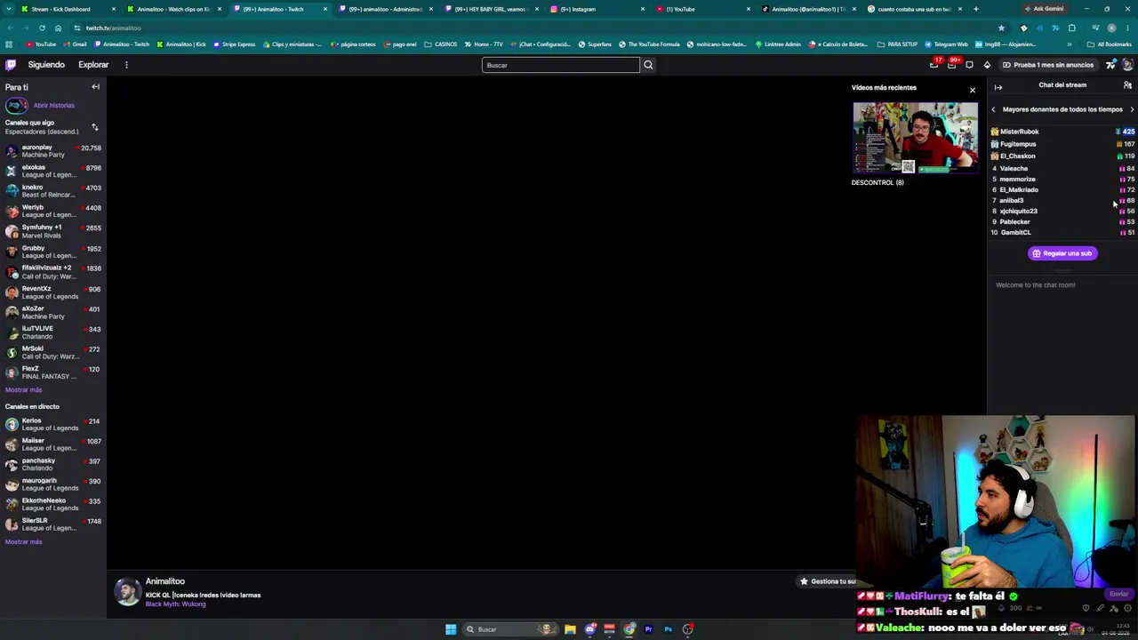The height and width of the screenshot is (640, 1138).
Task: Expand Mostrar más under followed channels
Action: (23, 390)
